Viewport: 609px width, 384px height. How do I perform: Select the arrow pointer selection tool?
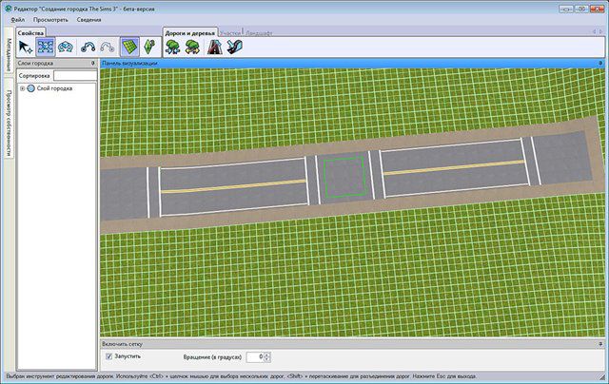[27, 47]
